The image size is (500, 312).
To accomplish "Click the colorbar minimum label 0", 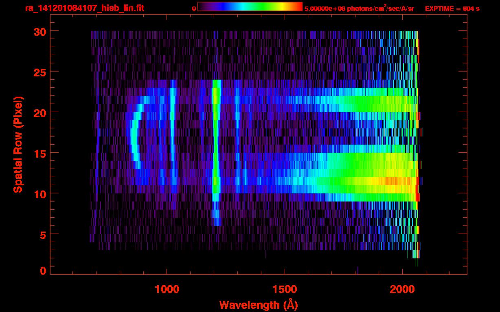I will [194, 9].
